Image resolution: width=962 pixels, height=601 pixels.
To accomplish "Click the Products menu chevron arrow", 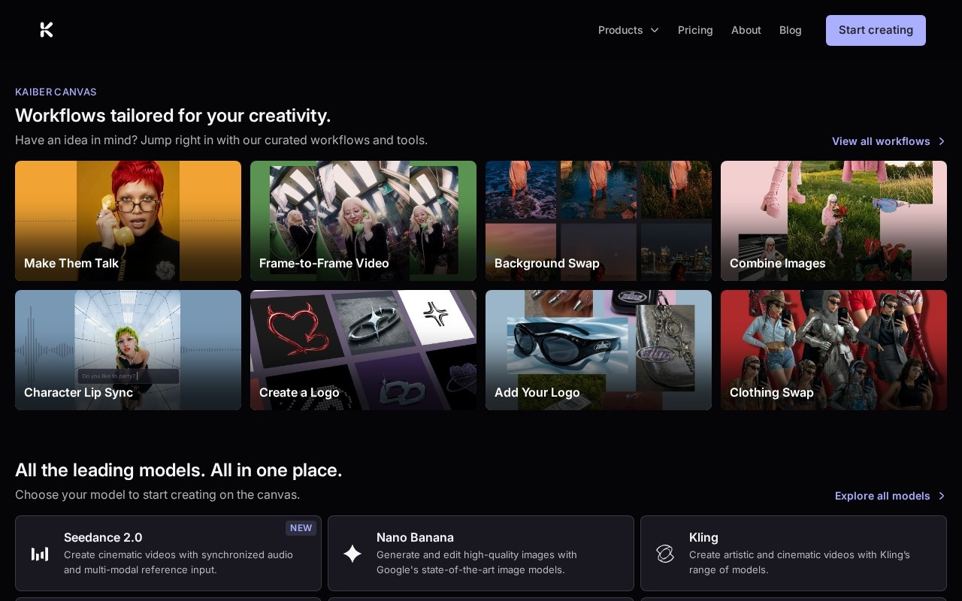I will pos(655,30).
